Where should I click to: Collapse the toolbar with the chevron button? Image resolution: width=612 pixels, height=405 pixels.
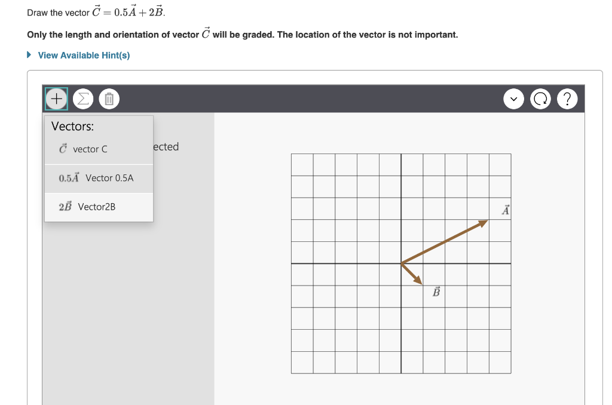(x=513, y=99)
